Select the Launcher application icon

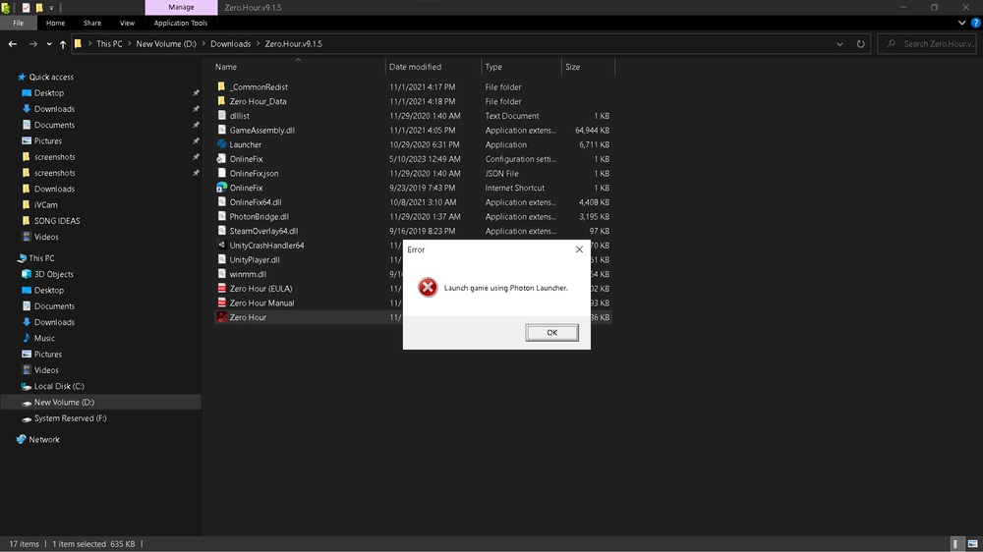(x=221, y=144)
